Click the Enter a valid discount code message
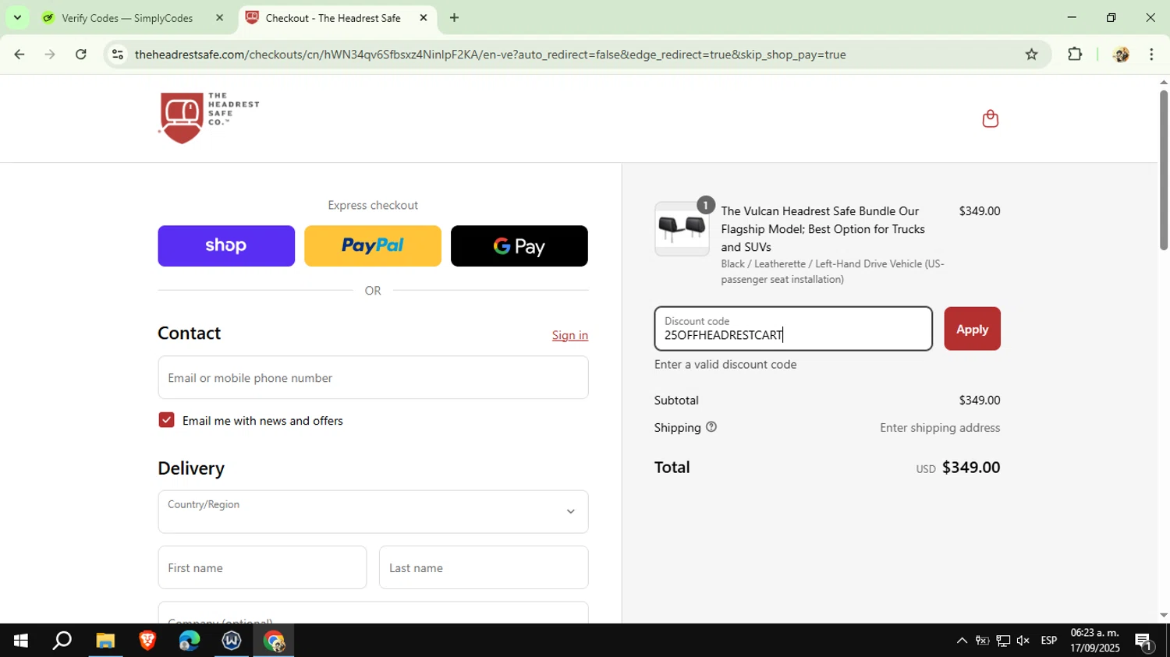The height and width of the screenshot is (657, 1170). pyautogui.click(x=725, y=364)
